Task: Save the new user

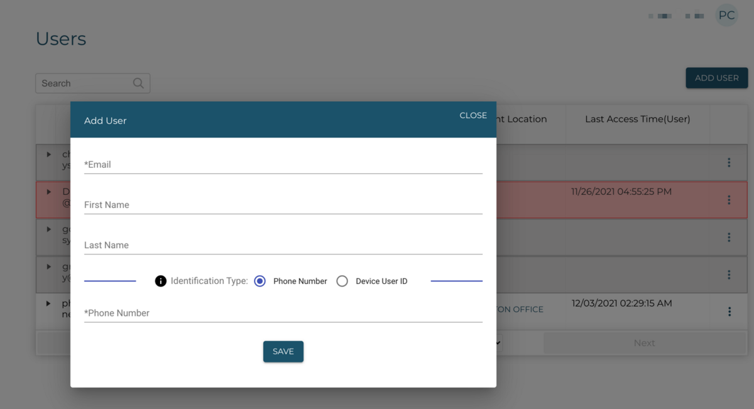Action: [283, 352]
